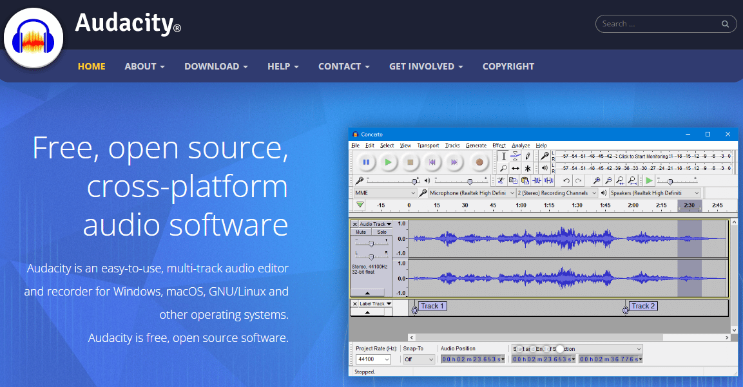The width and height of the screenshot is (743, 387).
Task: Open the Speakers playback device dropdown
Action: [x=654, y=193]
